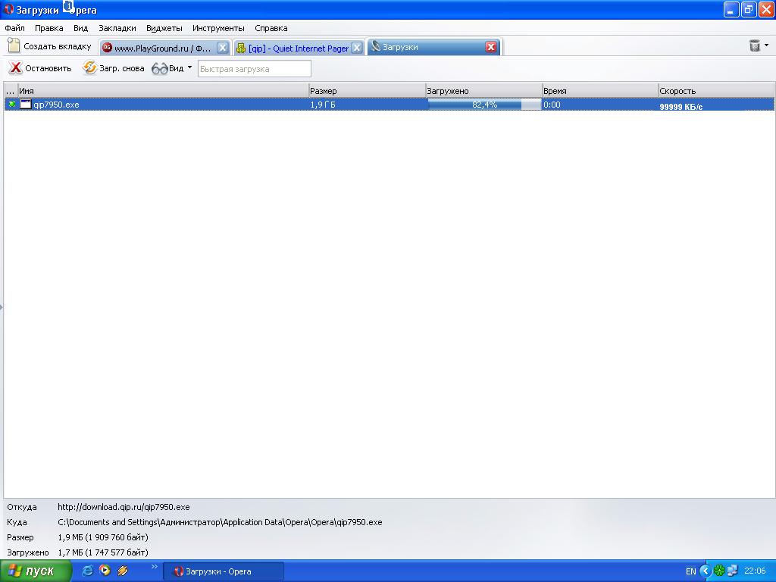
Task: Click the 0:00 time cell
Action: (552, 105)
